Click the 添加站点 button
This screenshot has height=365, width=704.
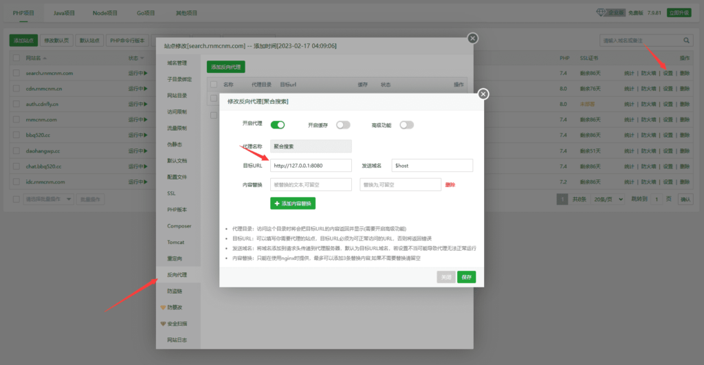(x=23, y=41)
